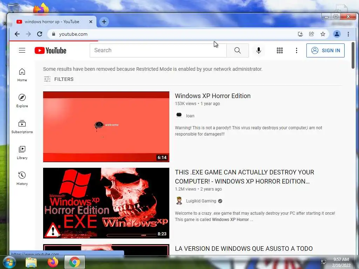Click the Chrome taskbar button
Image resolution: width=359 pixels, height=269 pixels.
click(75, 262)
